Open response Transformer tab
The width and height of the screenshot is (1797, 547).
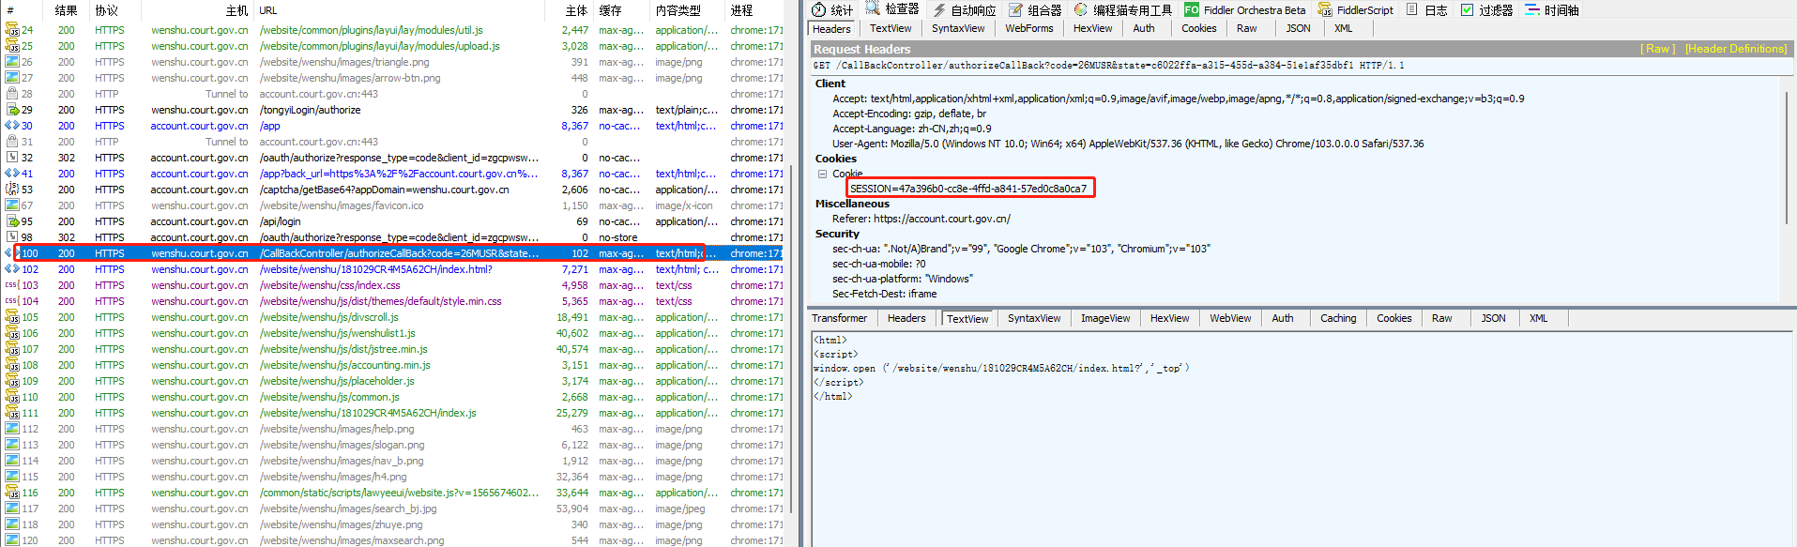click(839, 318)
